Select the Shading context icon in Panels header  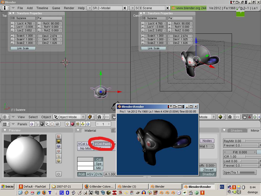tap(42, 124)
